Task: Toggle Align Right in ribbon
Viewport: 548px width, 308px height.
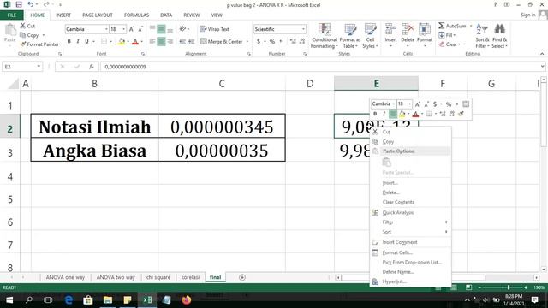Action: [170, 42]
